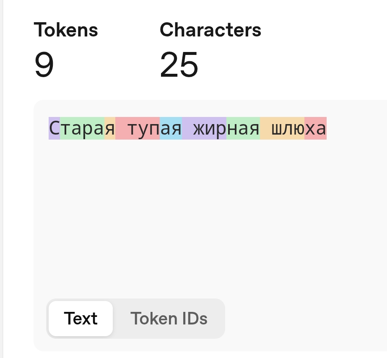
Task: Click the character count number 25
Action: (179, 65)
